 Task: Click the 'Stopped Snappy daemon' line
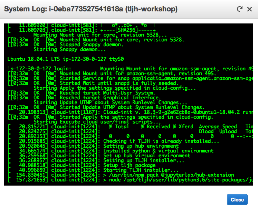(x=92, y=44)
